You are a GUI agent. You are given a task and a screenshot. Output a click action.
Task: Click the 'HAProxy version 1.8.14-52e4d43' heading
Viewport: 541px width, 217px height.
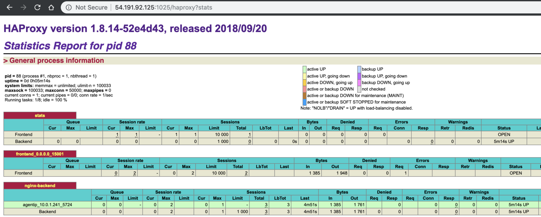[135, 29]
